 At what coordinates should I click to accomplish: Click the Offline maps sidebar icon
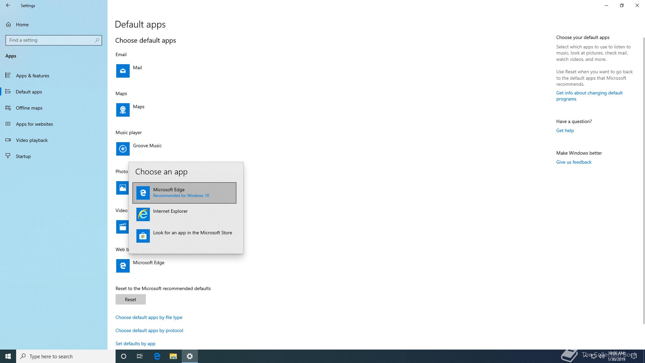(8, 108)
